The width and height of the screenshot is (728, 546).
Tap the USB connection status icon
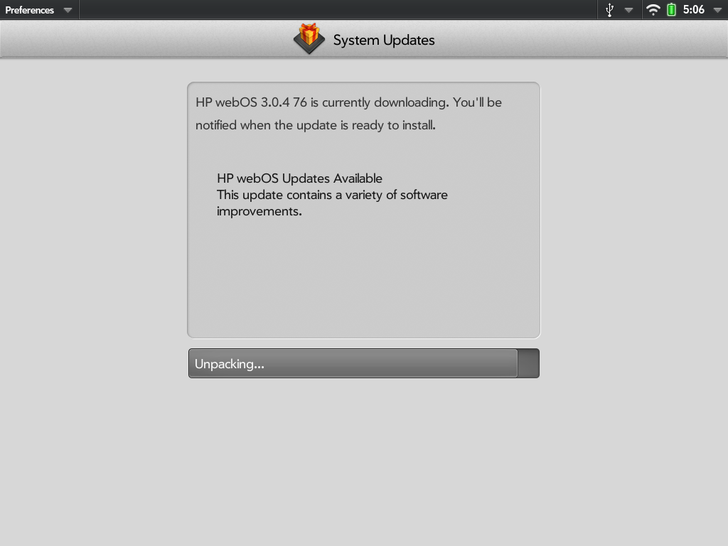coord(609,10)
